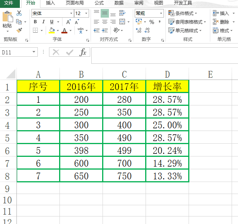Select the cell showing 25.00%
The image size is (238, 224).
pos(167,125)
